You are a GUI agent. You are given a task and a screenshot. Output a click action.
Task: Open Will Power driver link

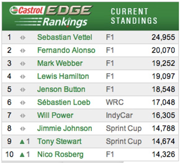coord(55,115)
